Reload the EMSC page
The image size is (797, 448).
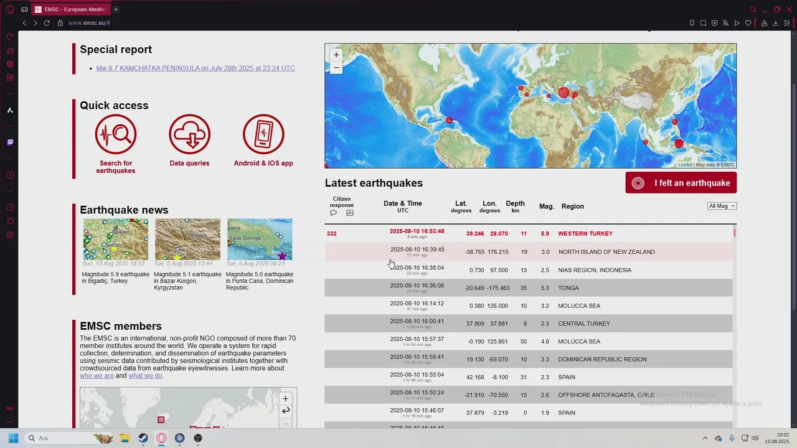(x=47, y=23)
